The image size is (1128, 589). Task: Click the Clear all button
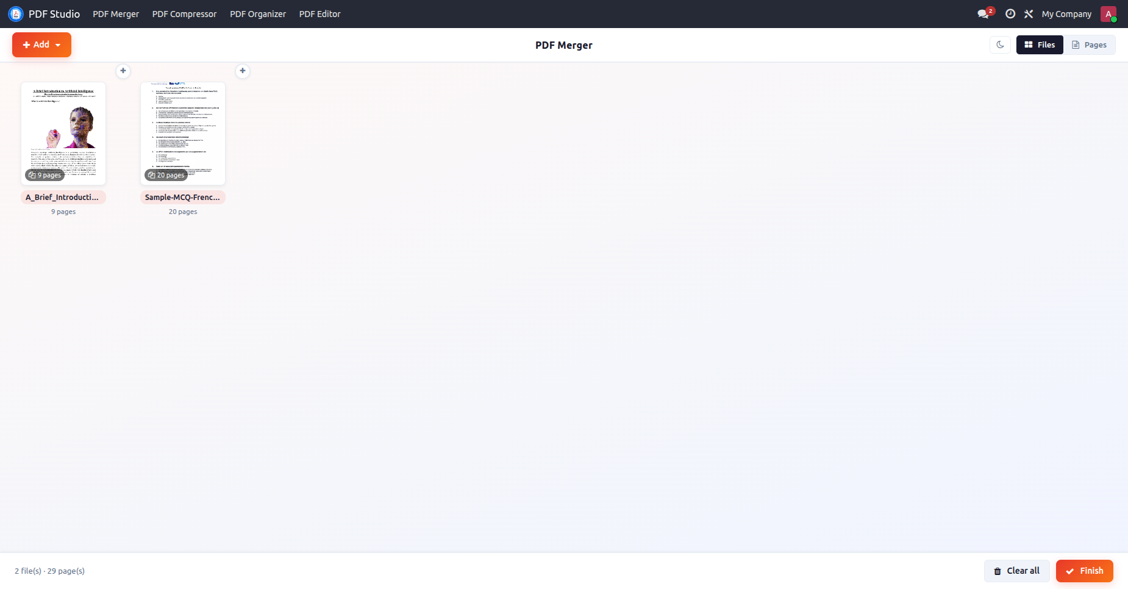[1017, 571]
